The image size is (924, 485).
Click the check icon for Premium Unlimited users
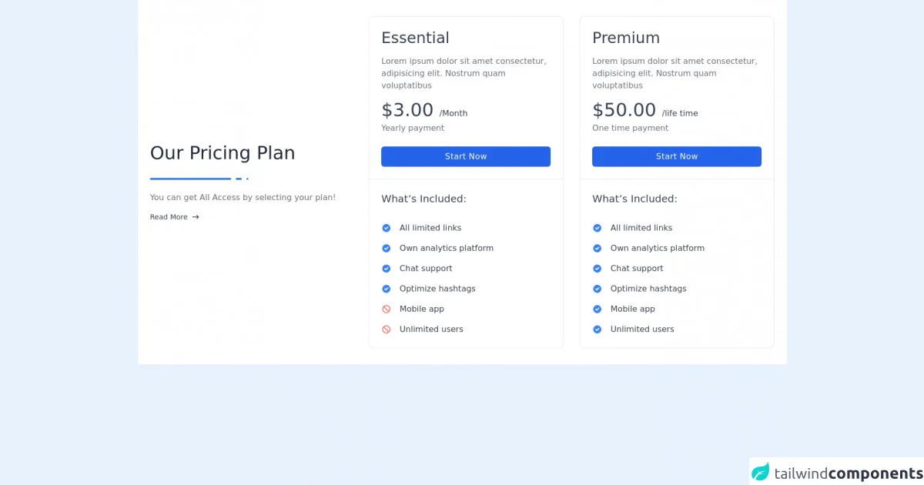point(597,329)
